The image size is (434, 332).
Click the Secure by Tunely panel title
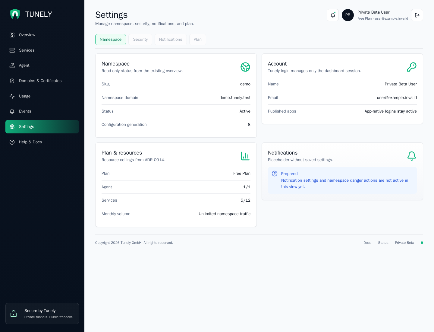(x=40, y=311)
